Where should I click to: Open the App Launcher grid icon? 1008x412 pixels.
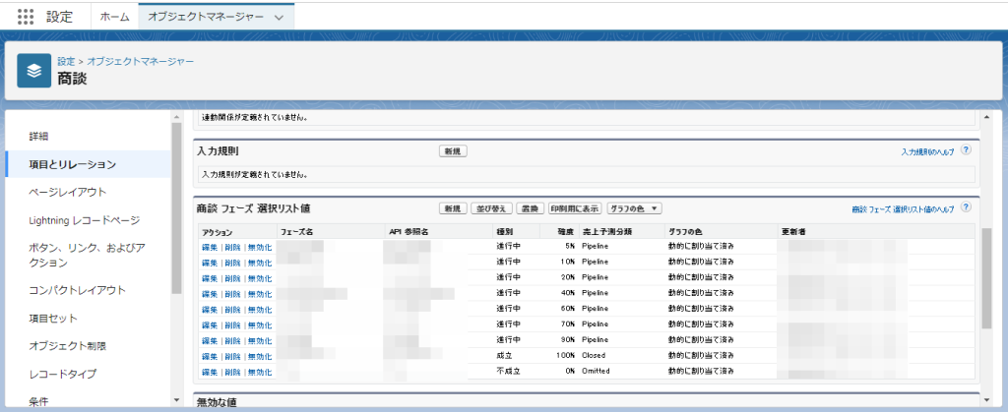coord(26,17)
